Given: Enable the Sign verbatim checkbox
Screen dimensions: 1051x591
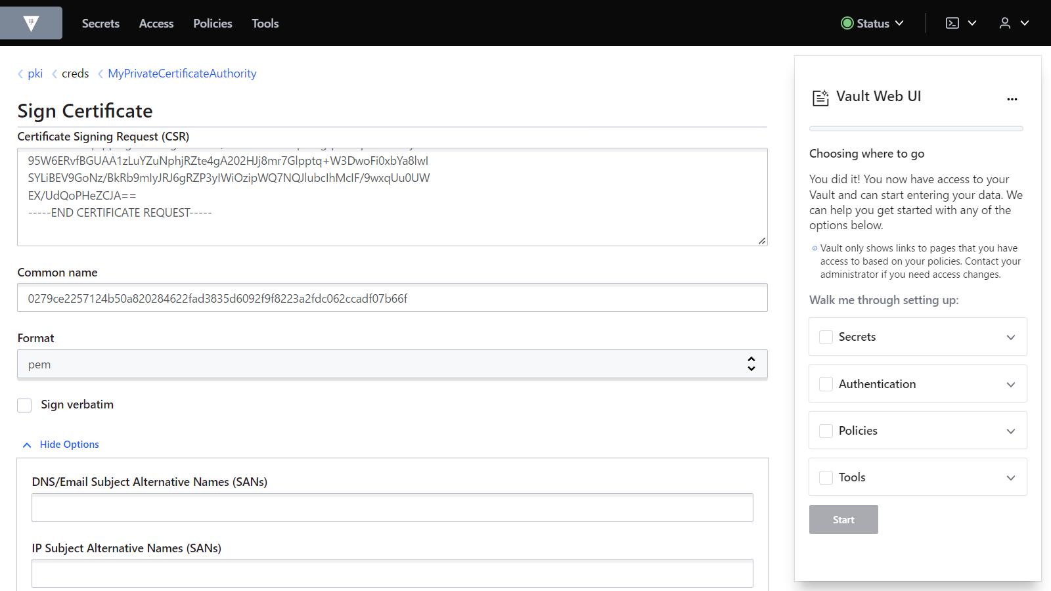Looking at the screenshot, I should (x=24, y=405).
